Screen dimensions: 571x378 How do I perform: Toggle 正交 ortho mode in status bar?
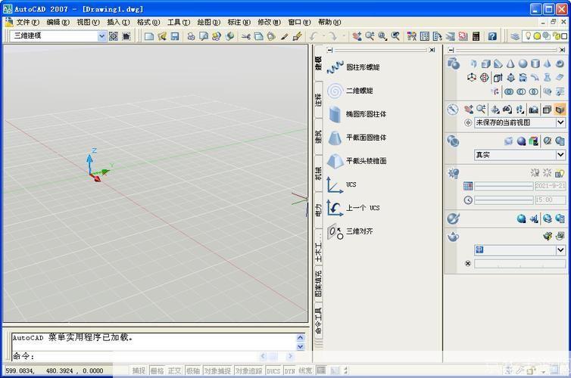pos(175,370)
